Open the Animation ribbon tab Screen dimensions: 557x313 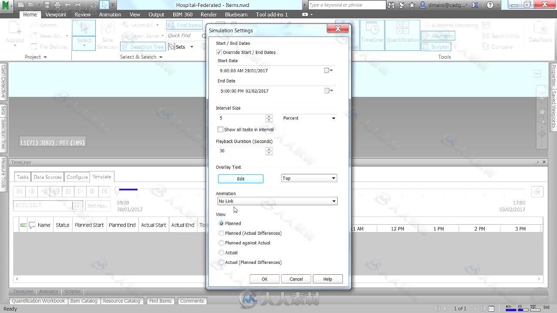point(110,14)
